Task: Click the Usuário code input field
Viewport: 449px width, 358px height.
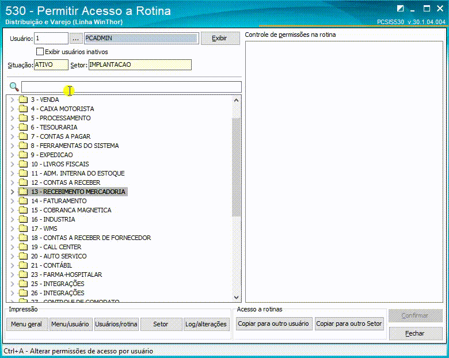Action: (x=51, y=38)
